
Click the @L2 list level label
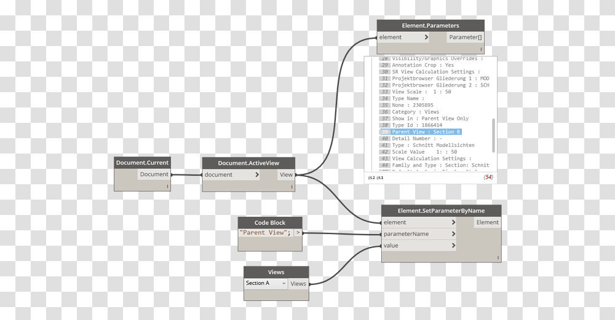coord(371,178)
